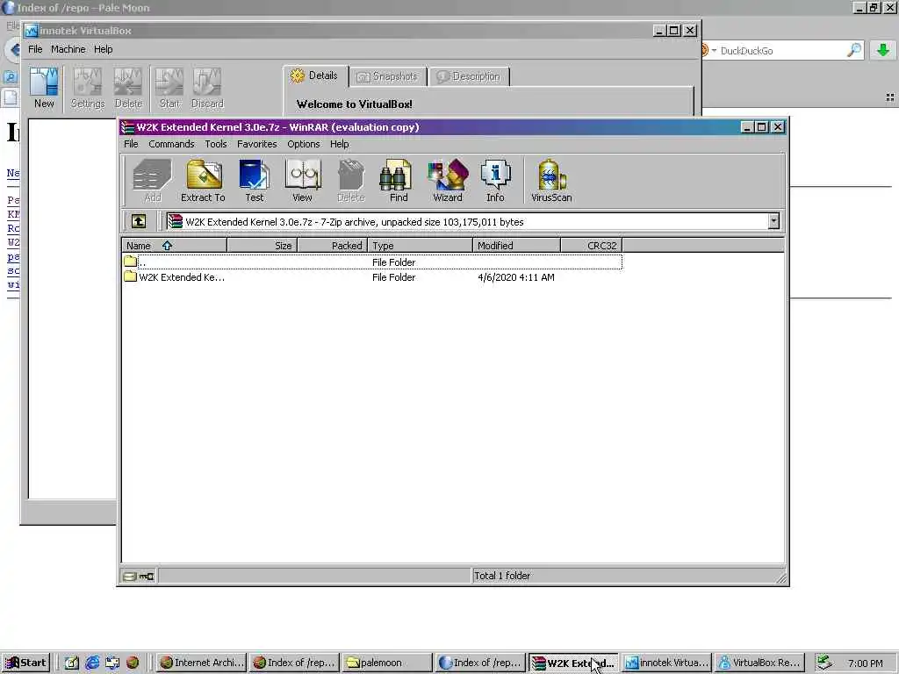Image resolution: width=899 pixels, height=674 pixels.
Task: Open the VirtualBox Help menu
Action: click(104, 49)
